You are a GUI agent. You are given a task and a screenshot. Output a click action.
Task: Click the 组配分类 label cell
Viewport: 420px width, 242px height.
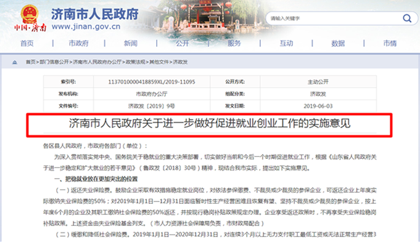pos(235,94)
